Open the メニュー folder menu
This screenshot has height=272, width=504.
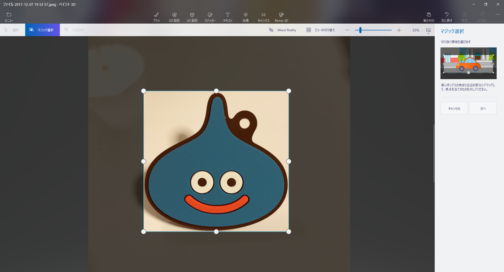[x=9, y=17]
